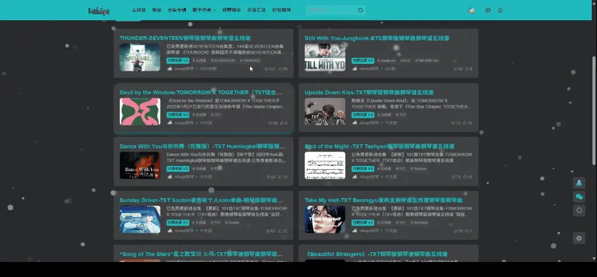Image resolution: width=597 pixels, height=277 pixels.
Task: Like the THUNDER-SEVENTEEN post
Action: (283, 69)
